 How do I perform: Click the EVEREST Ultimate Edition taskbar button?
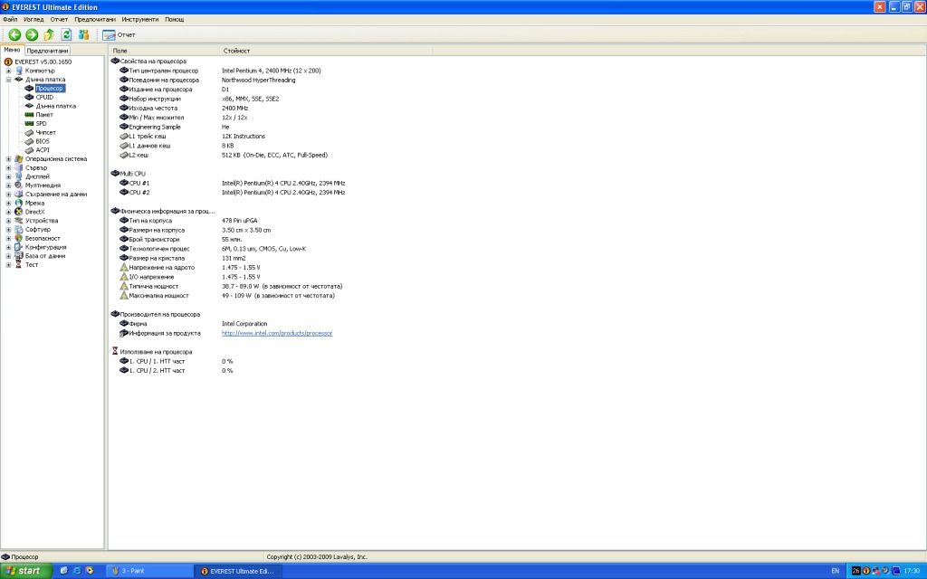(238, 572)
